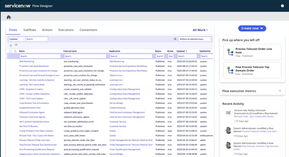Switch to the Connections tab

(88, 30)
